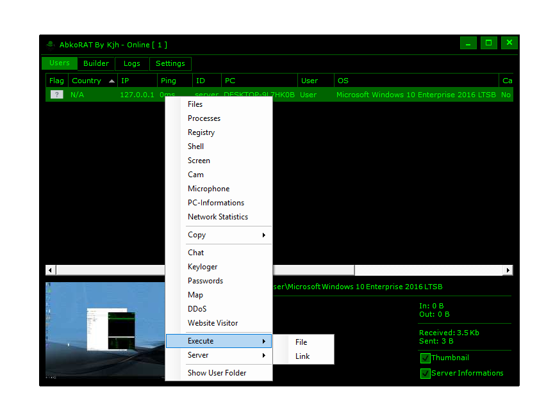The image size is (546, 412).
Task: Minimize the AbkoRAT window
Action: click(x=468, y=43)
